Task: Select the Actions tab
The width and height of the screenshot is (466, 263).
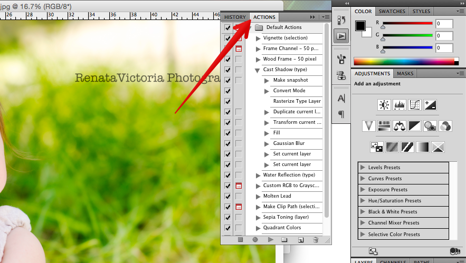Action: [264, 17]
